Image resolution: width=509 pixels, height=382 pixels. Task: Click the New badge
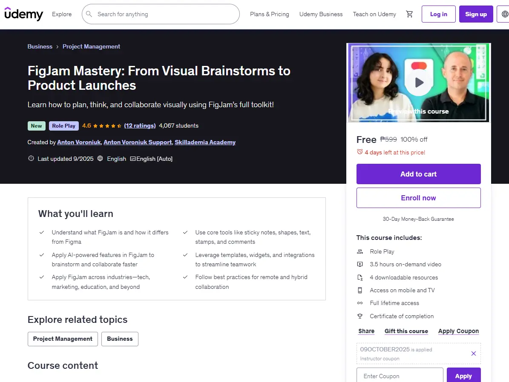point(36,126)
